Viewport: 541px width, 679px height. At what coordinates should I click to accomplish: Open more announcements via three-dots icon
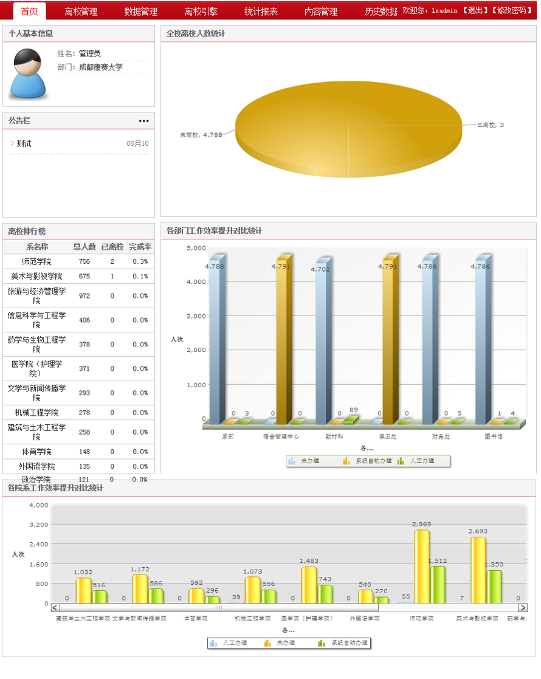[x=144, y=121]
